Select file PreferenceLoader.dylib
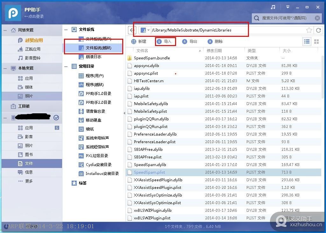The image size is (326, 233). point(224,134)
